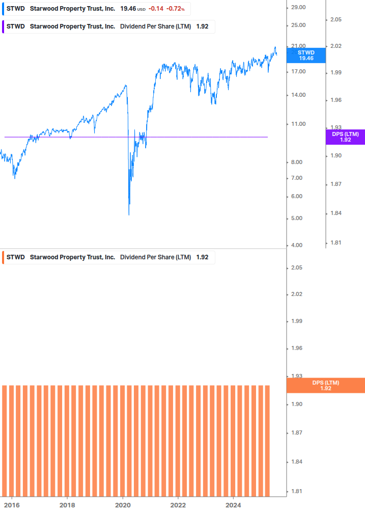Click the 1.99 label on the lower pane axis
The height and width of the screenshot is (512, 365).
(x=296, y=321)
